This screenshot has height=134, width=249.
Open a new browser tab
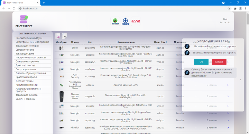(44, 3)
